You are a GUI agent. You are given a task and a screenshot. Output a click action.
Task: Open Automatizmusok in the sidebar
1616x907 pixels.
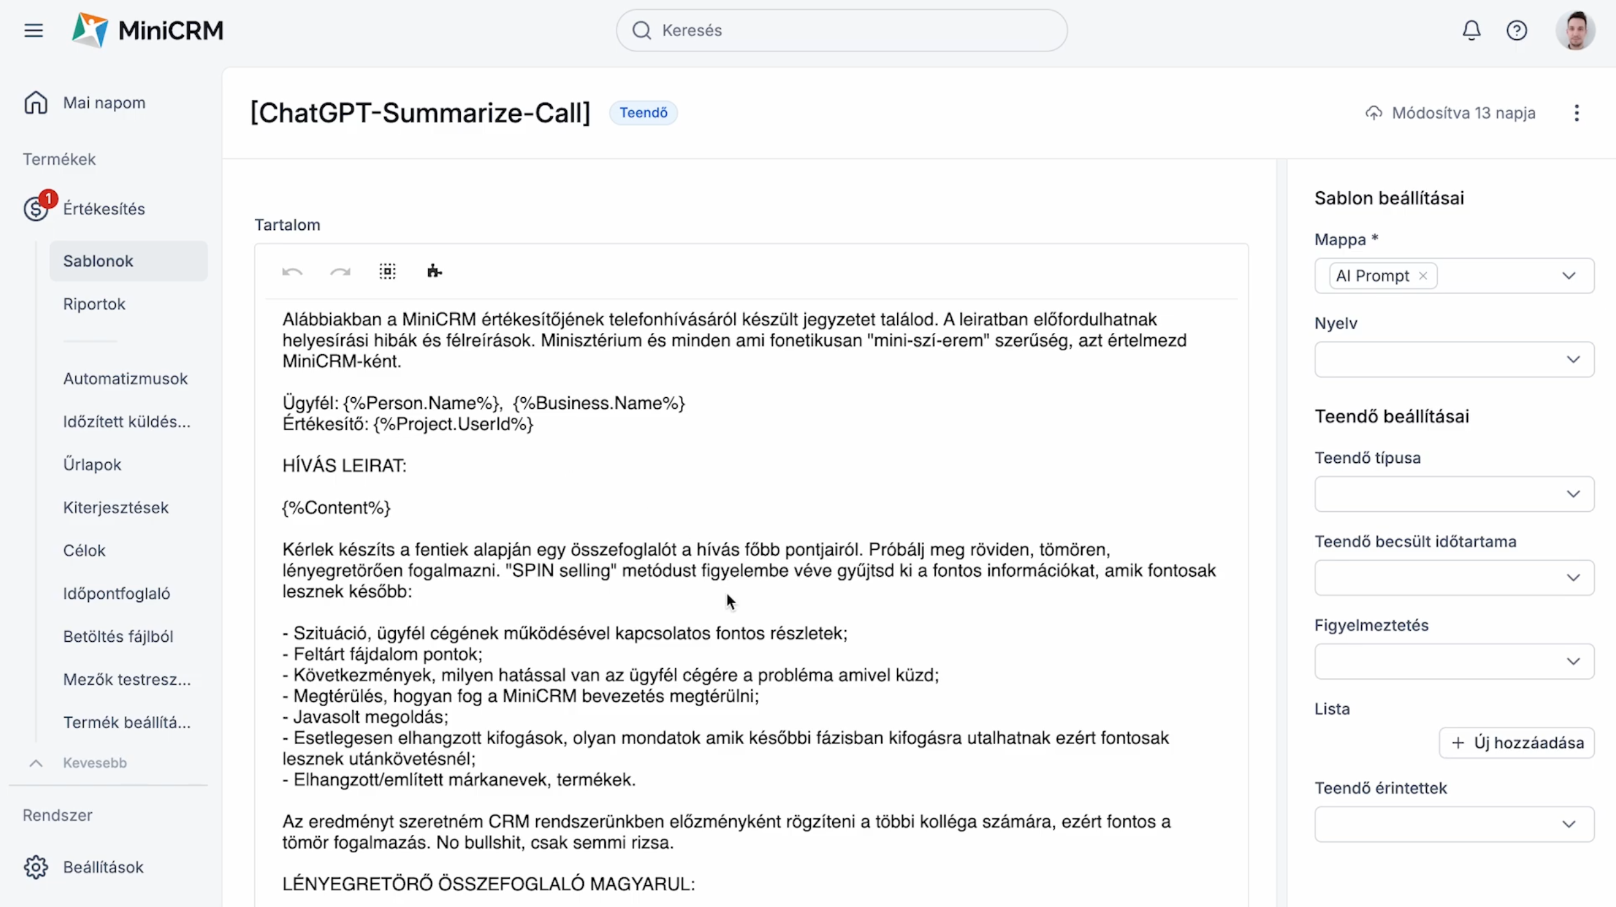[125, 379]
